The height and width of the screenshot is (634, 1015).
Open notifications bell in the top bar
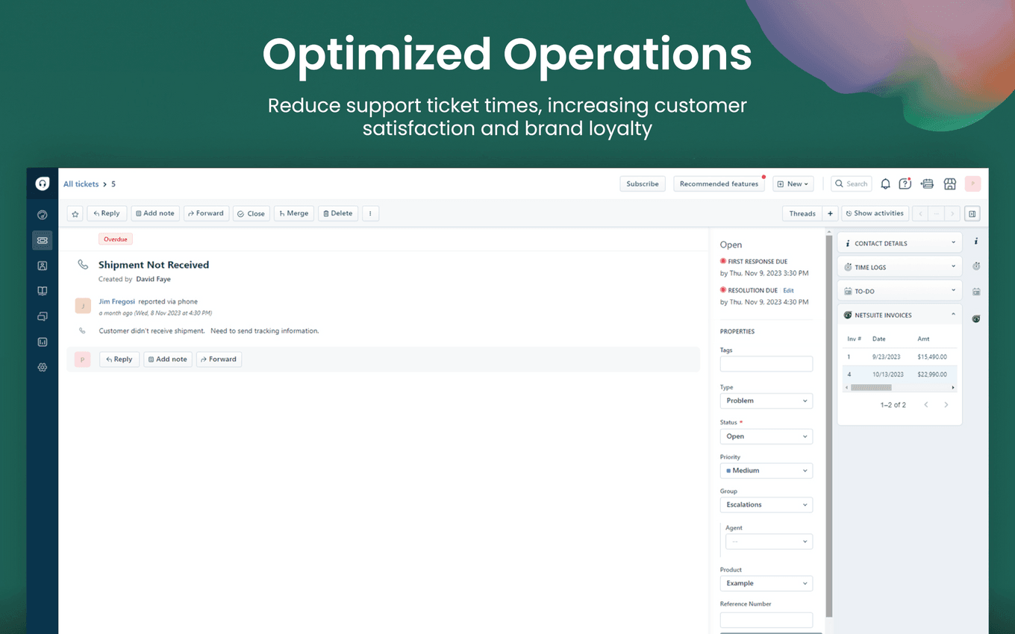885,183
